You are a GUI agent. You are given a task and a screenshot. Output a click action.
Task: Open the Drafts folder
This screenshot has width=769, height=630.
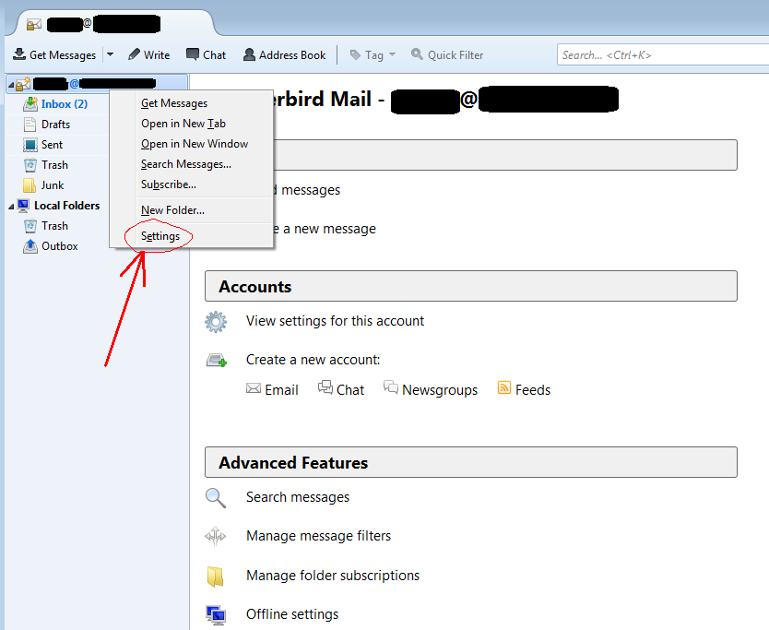tap(55, 125)
